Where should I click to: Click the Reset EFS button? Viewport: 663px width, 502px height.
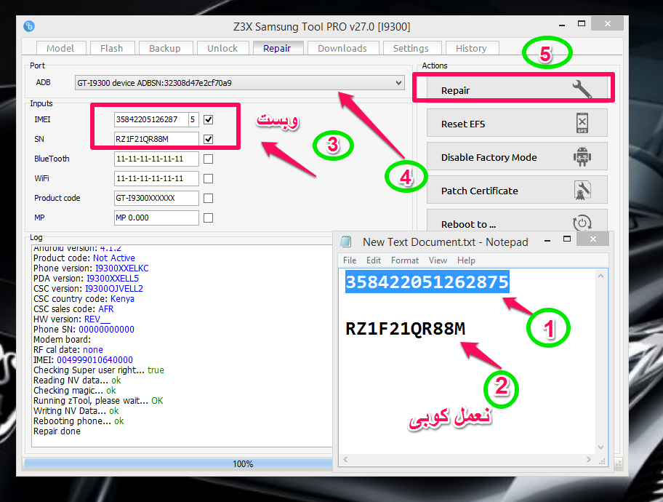coord(517,123)
